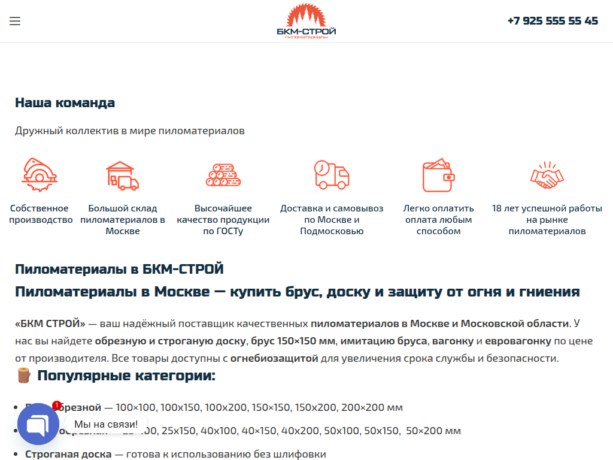Click 'Легко оплатить оплата любым способом' label
This screenshot has height=460, width=613.
click(x=438, y=219)
